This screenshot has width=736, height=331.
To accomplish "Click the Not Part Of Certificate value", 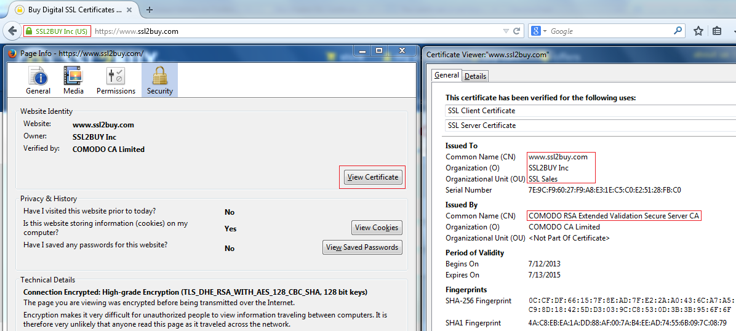I will point(569,238).
